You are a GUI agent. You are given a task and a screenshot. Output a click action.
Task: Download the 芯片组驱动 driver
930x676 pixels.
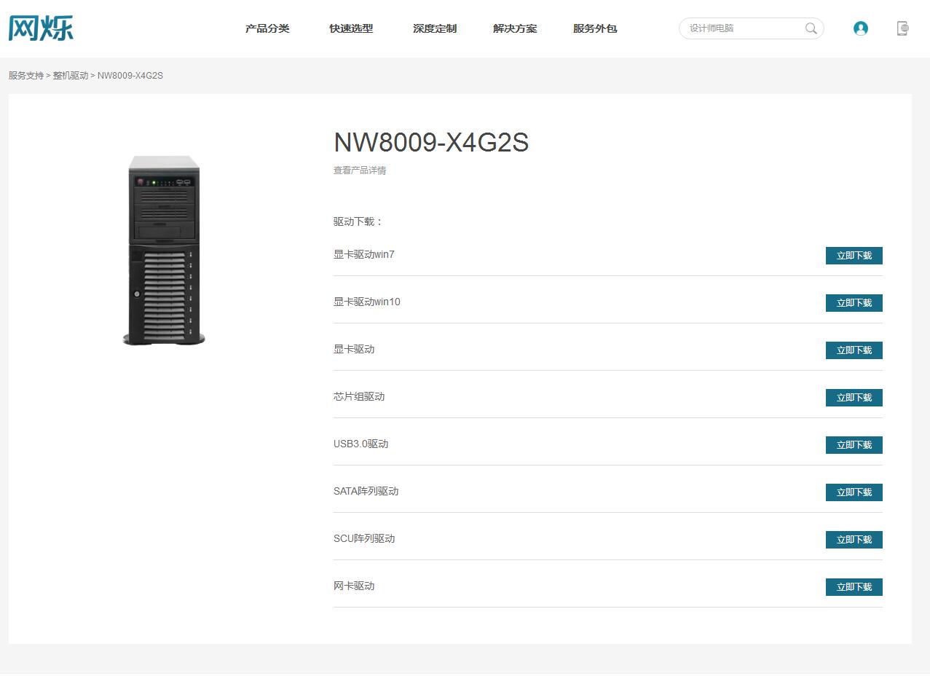click(x=854, y=398)
